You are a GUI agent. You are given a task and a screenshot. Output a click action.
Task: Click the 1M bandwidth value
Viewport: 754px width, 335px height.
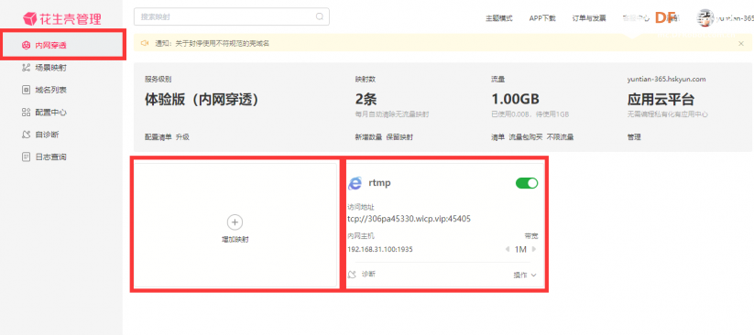pos(520,250)
